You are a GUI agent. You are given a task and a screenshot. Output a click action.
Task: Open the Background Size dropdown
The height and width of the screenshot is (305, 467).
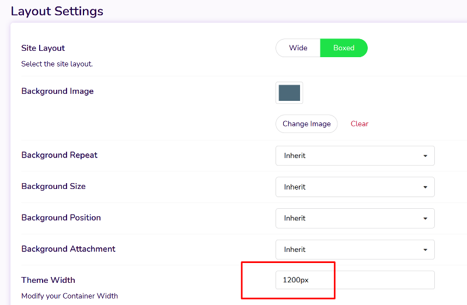[354, 187]
